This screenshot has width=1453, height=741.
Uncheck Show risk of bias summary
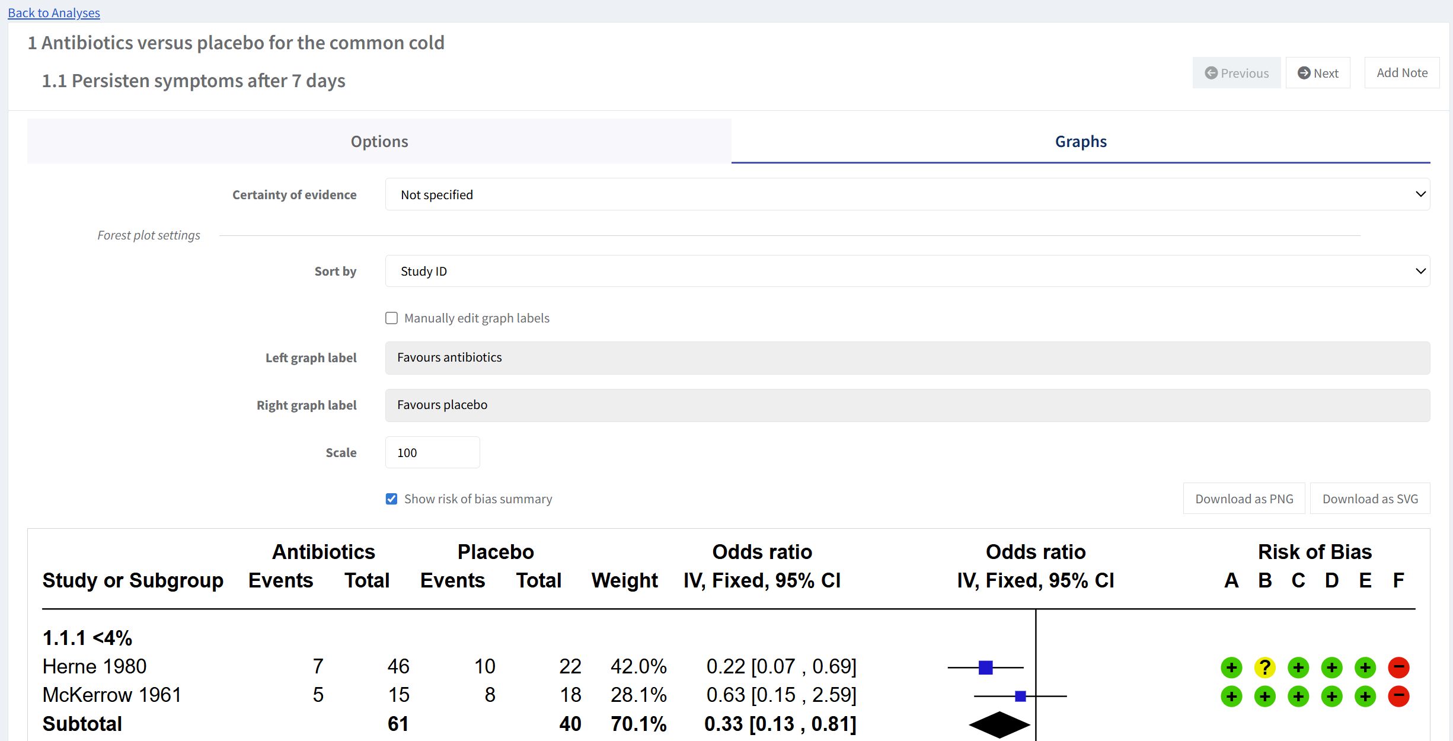coord(391,499)
